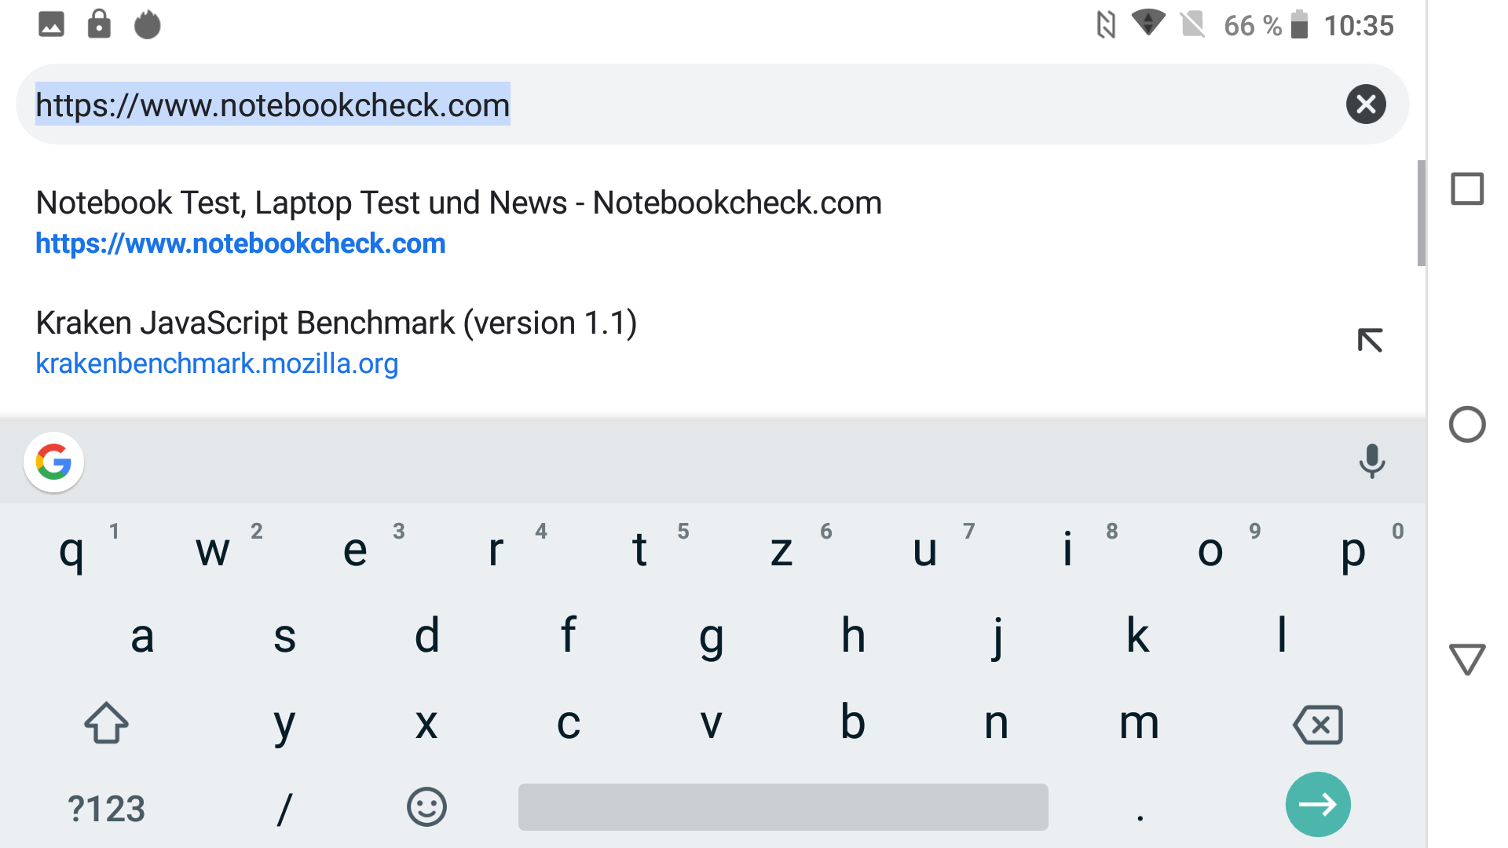
Task: Click the suggestions list scrollbar
Action: (1421, 214)
